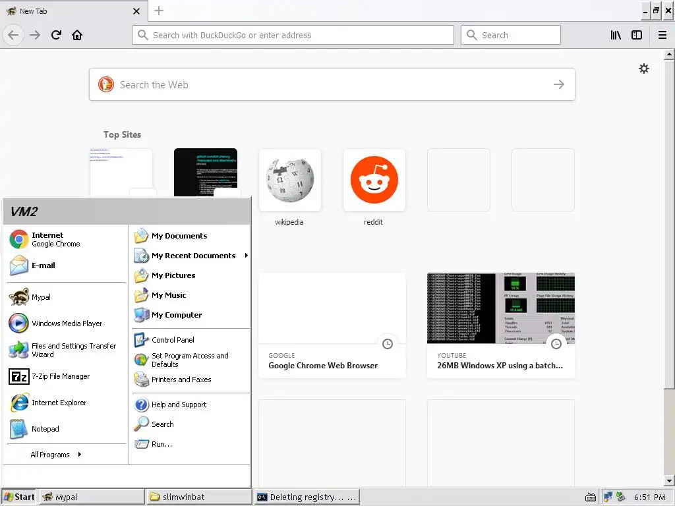Screen dimensions: 675x506
Task: Open Set Program Access and Defaults
Action: click(x=191, y=360)
